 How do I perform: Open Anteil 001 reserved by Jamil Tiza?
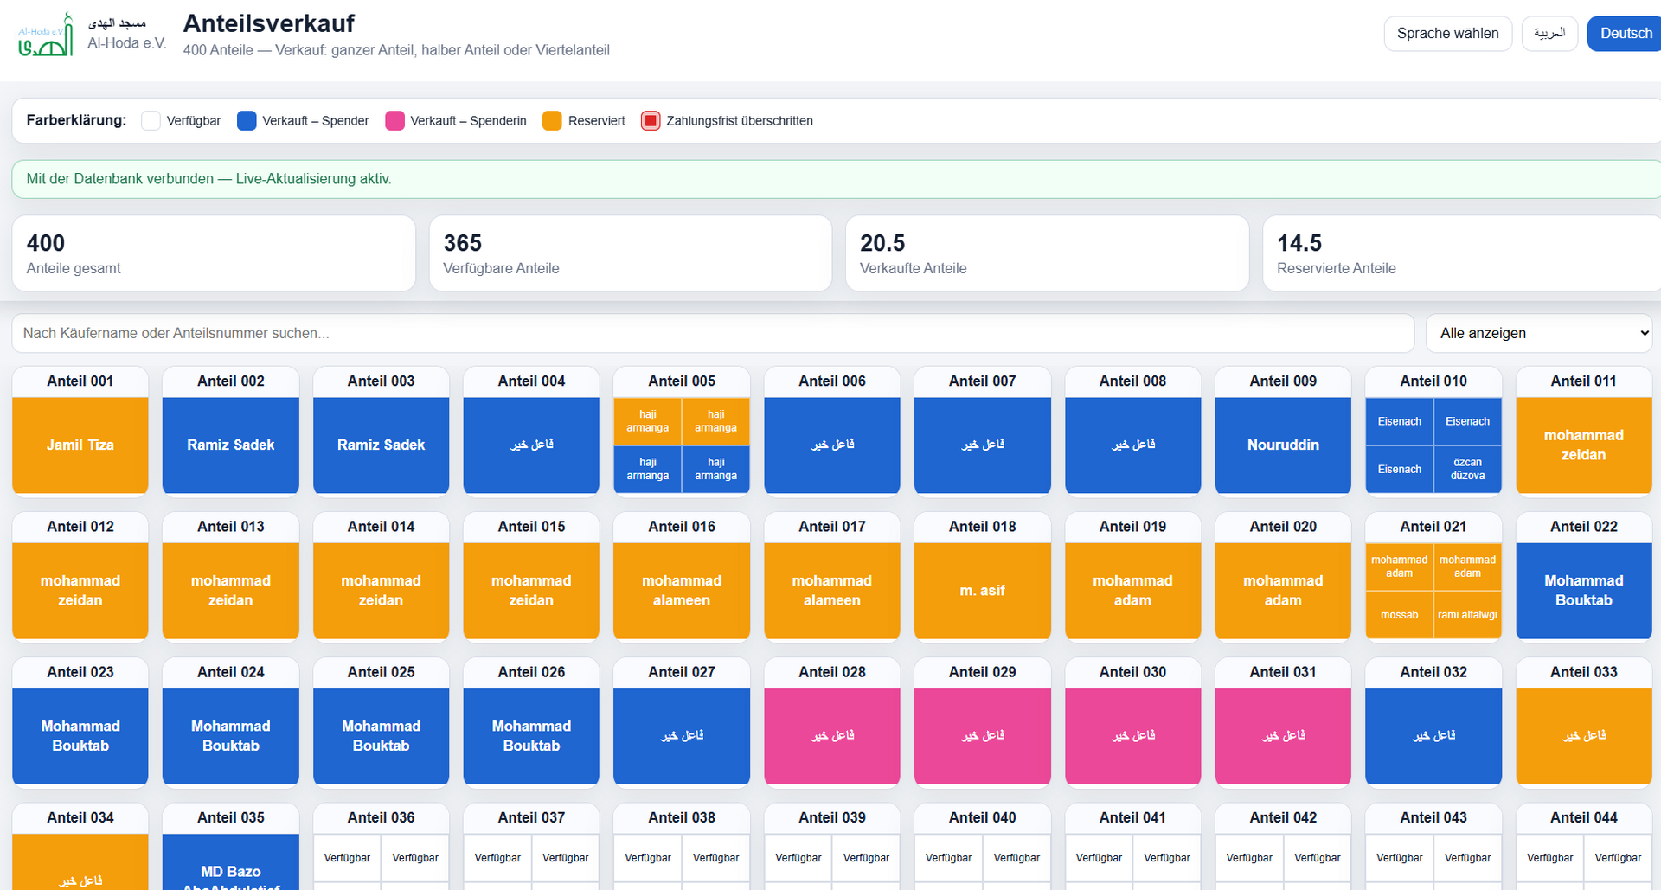coord(80,445)
